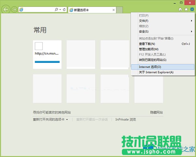
Task: Open Favorites with the star icon
Action: pyautogui.click(x=186, y=10)
